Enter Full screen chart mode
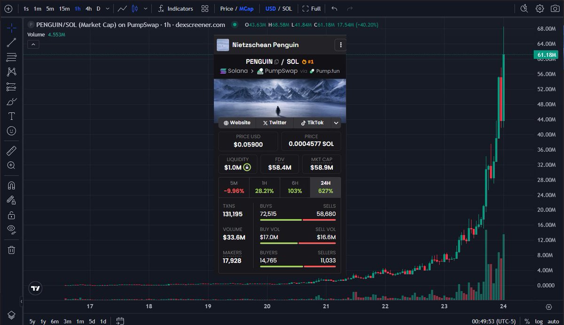Viewport: 564px width, 325px height. [312, 8]
